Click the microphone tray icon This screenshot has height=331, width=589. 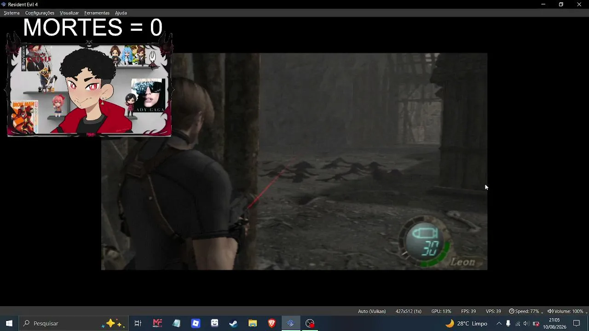tap(508, 323)
